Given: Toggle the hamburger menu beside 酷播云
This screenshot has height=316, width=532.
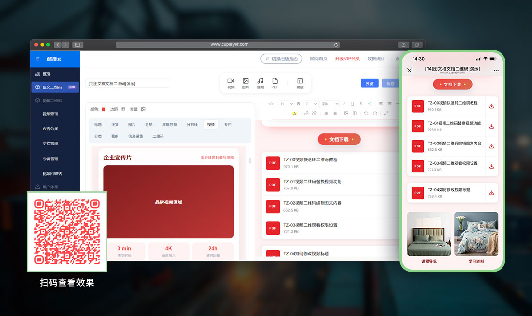Looking at the screenshot, I should 38,59.
